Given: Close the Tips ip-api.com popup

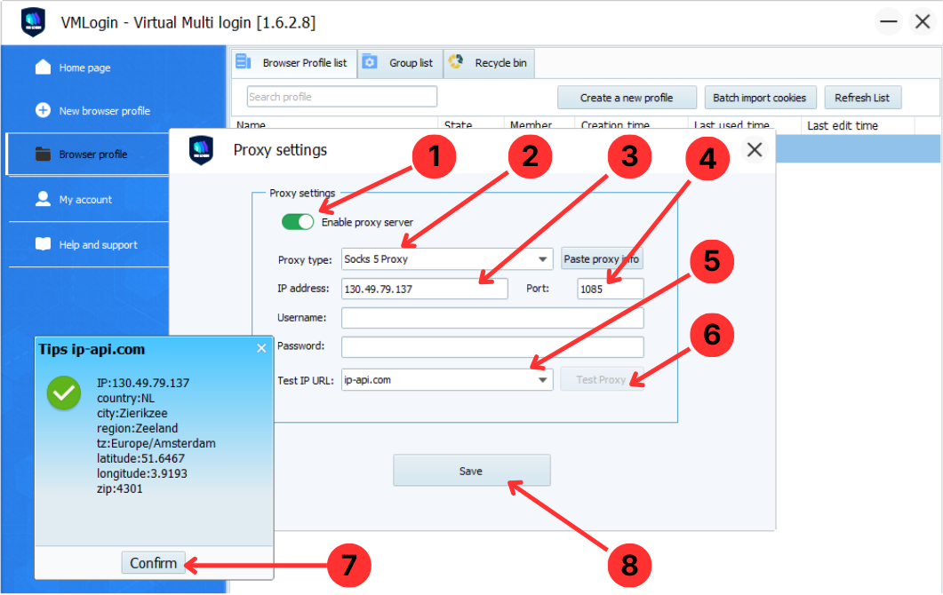Looking at the screenshot, I should click(261, 349).
